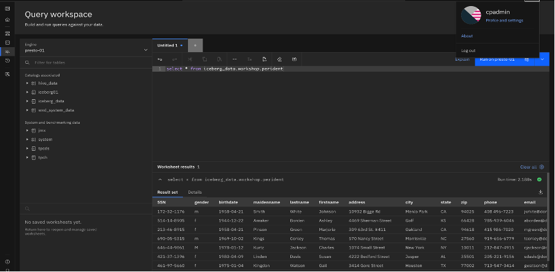Expand the hive_data catalog arrow
This screenshot has width=555, height=272.
pyautogui.click(x=27, y=83)
